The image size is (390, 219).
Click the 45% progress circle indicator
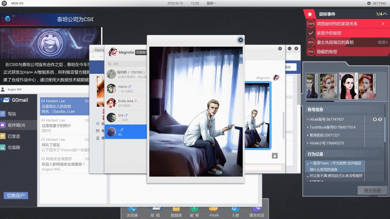(x=311, y=43)
